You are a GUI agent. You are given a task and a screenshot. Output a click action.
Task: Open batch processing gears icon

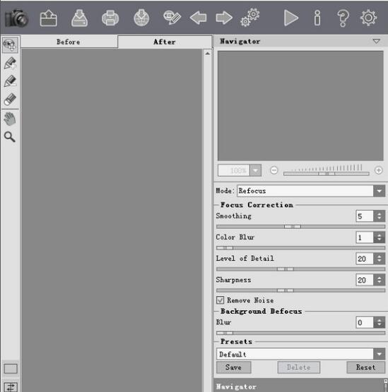[x=250, y=18]
